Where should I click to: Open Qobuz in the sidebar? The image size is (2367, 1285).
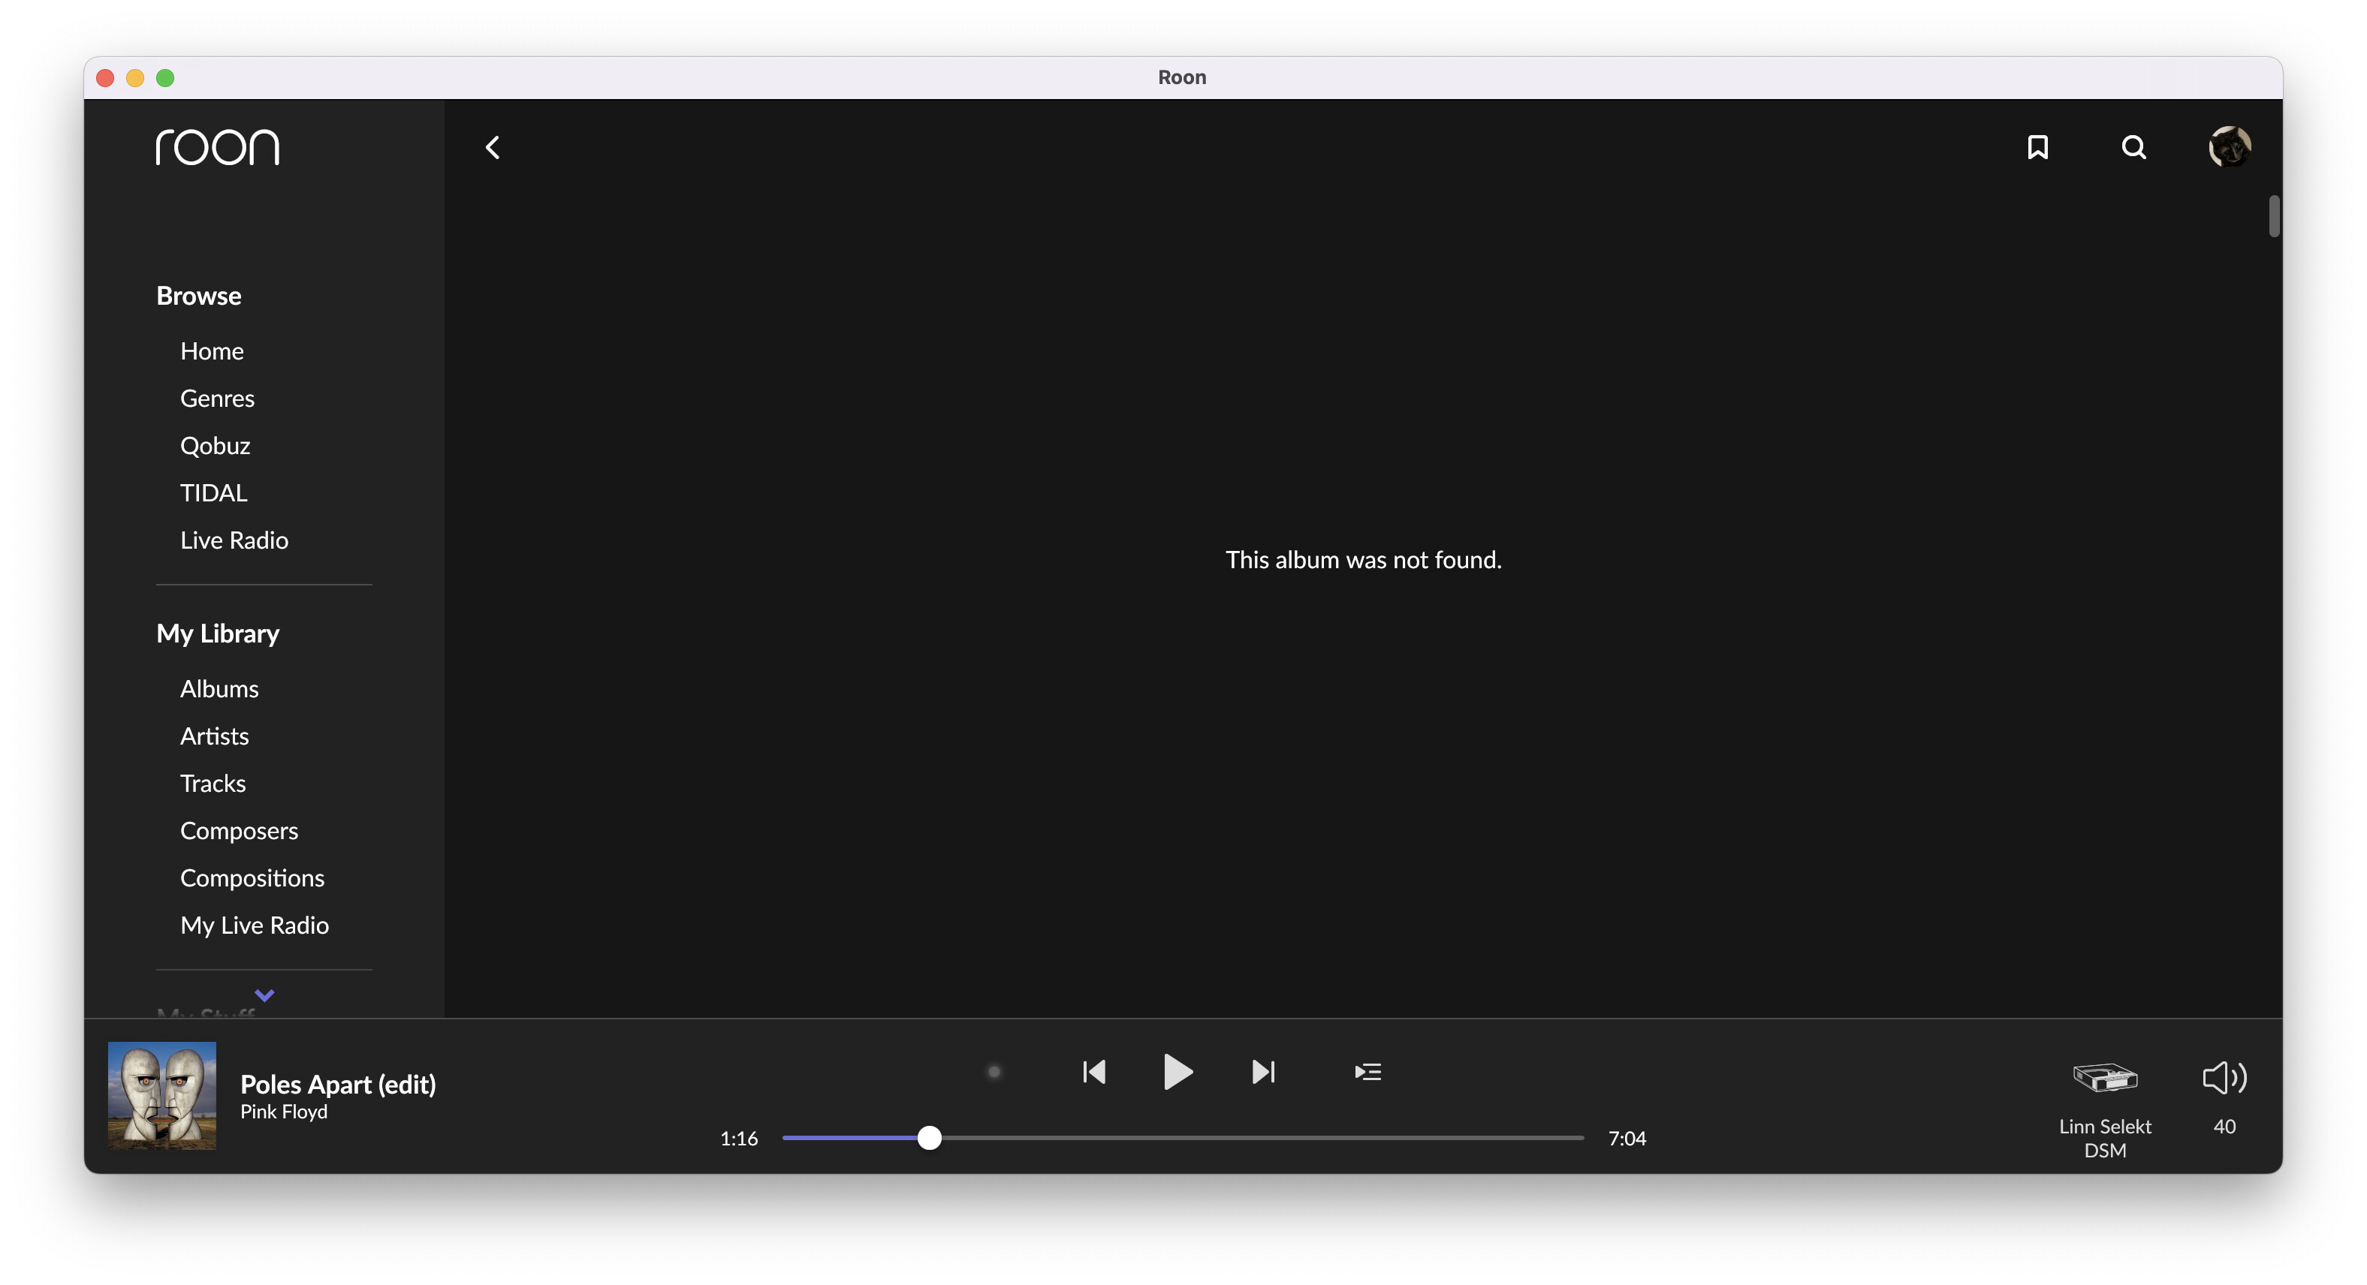[215, 446]
